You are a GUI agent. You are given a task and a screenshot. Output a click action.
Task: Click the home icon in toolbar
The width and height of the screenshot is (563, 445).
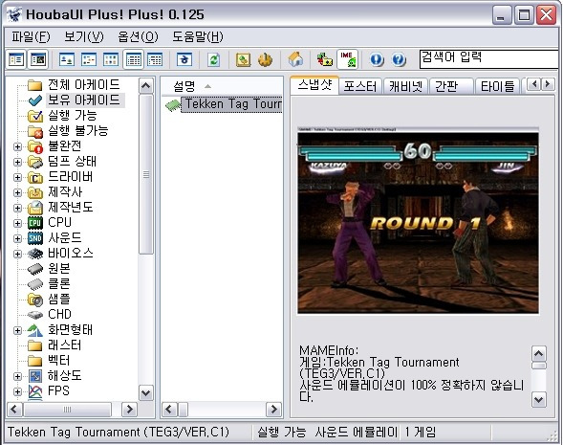coord(295,59)
